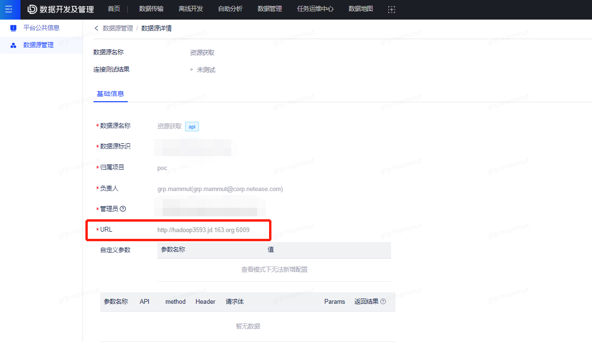592x342 pixels.
Task: Click the URL value http://hadoop3593.jd.163.org:6009
Action: click(x=203, y=230)
